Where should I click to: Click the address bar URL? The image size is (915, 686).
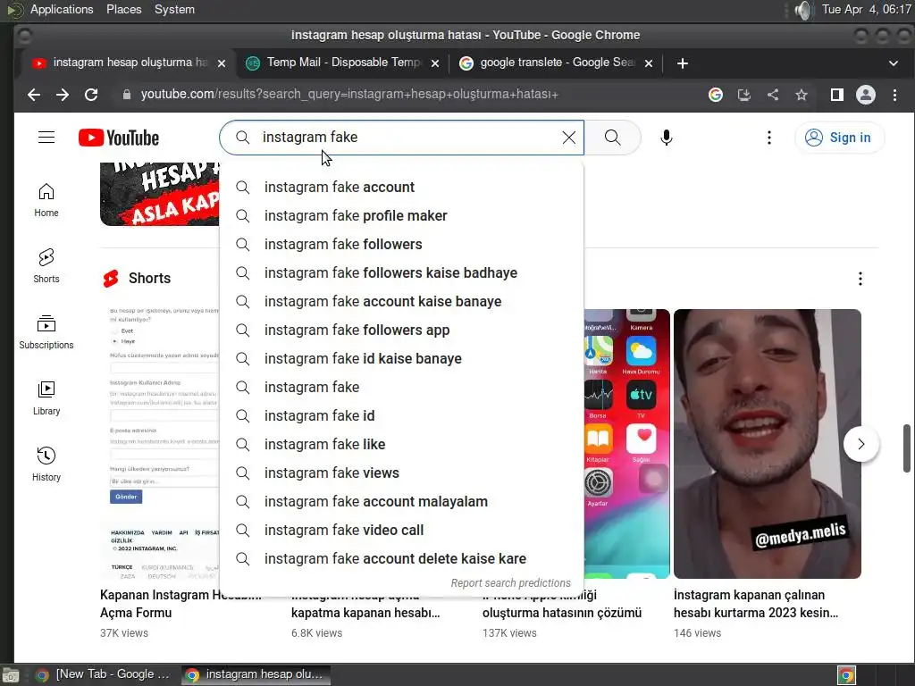349,95
